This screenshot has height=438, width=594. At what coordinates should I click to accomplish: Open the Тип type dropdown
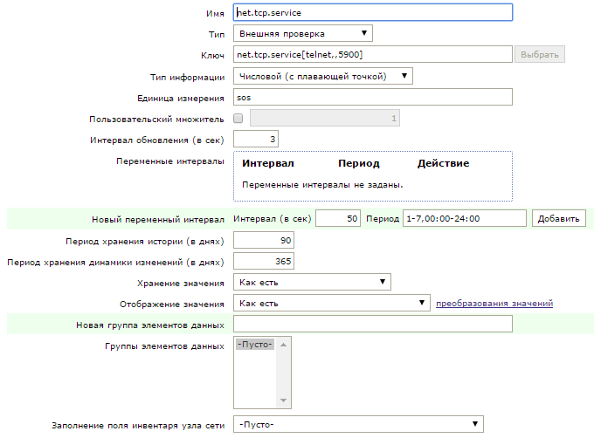pyautogui.click(x=302, y=34)
